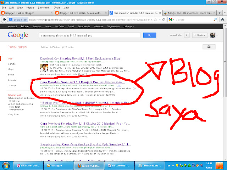Image resolution: width=227 pixels, height=170 pixels.
Task: Open result Cara Membuat Smadav Rev 9.1.1 Oktober
Action: coord(85,124)
